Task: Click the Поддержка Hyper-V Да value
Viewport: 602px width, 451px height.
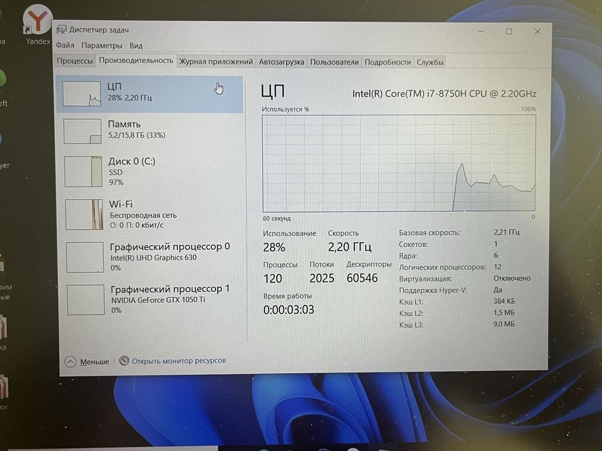Action: 497,289
